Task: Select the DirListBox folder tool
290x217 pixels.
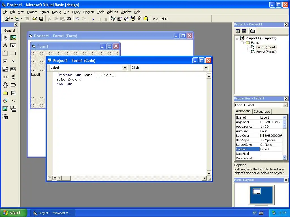Action: 5,93
